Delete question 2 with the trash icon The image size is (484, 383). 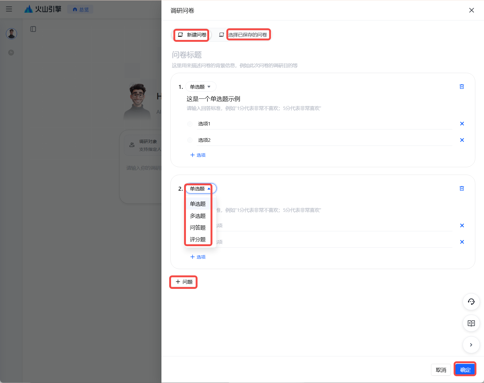[x=462, y=189]
